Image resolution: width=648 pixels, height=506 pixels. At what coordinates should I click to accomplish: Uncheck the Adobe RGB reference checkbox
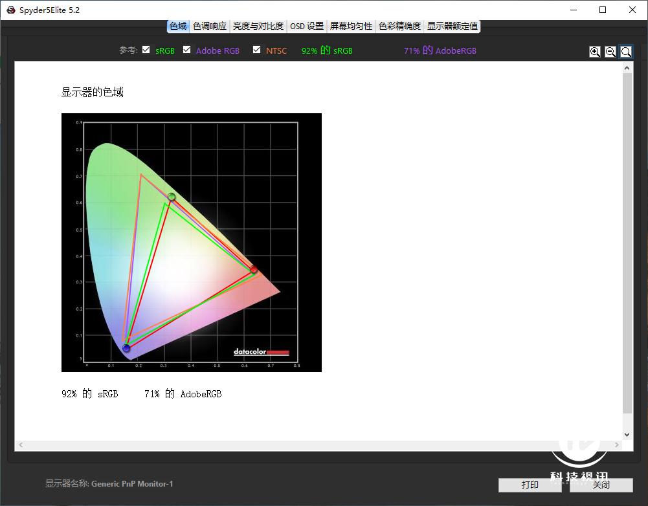pos(187,50)
